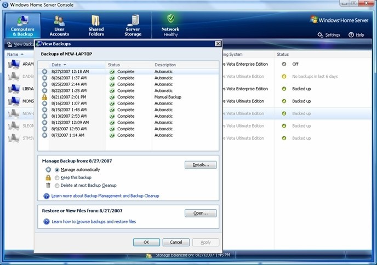This screenshot has height=265, width=377.
Task: Sort computers by Name column header
Action: [x=19, y=54]
